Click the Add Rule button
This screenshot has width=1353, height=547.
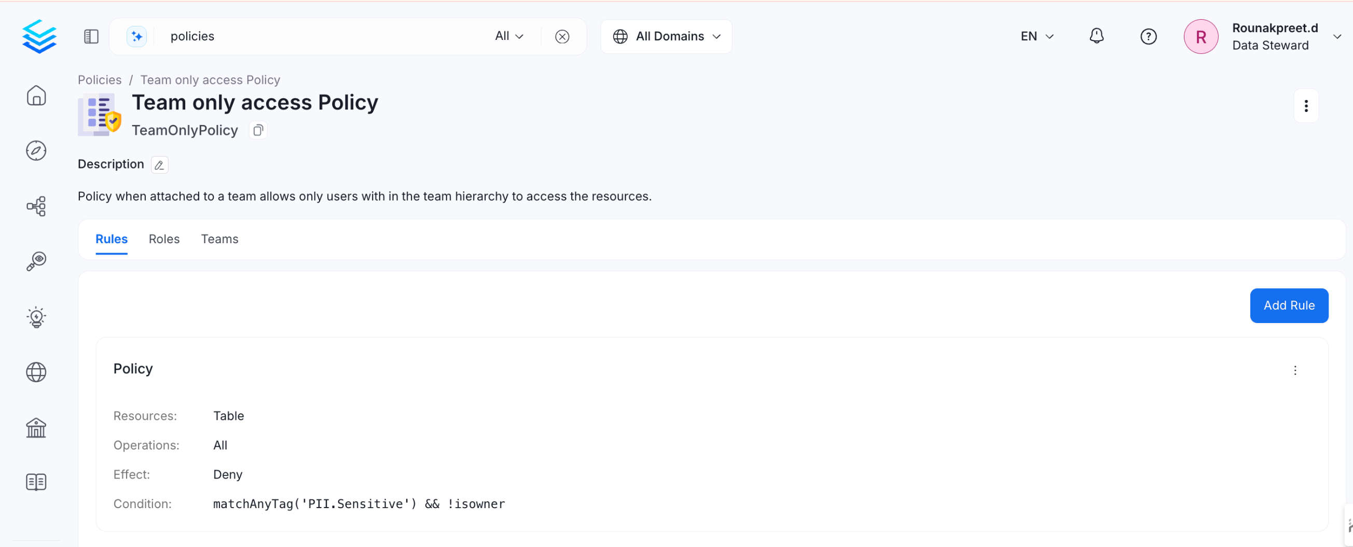coord(1288,305)
